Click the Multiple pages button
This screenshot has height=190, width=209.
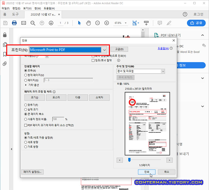tap(78, 98)
